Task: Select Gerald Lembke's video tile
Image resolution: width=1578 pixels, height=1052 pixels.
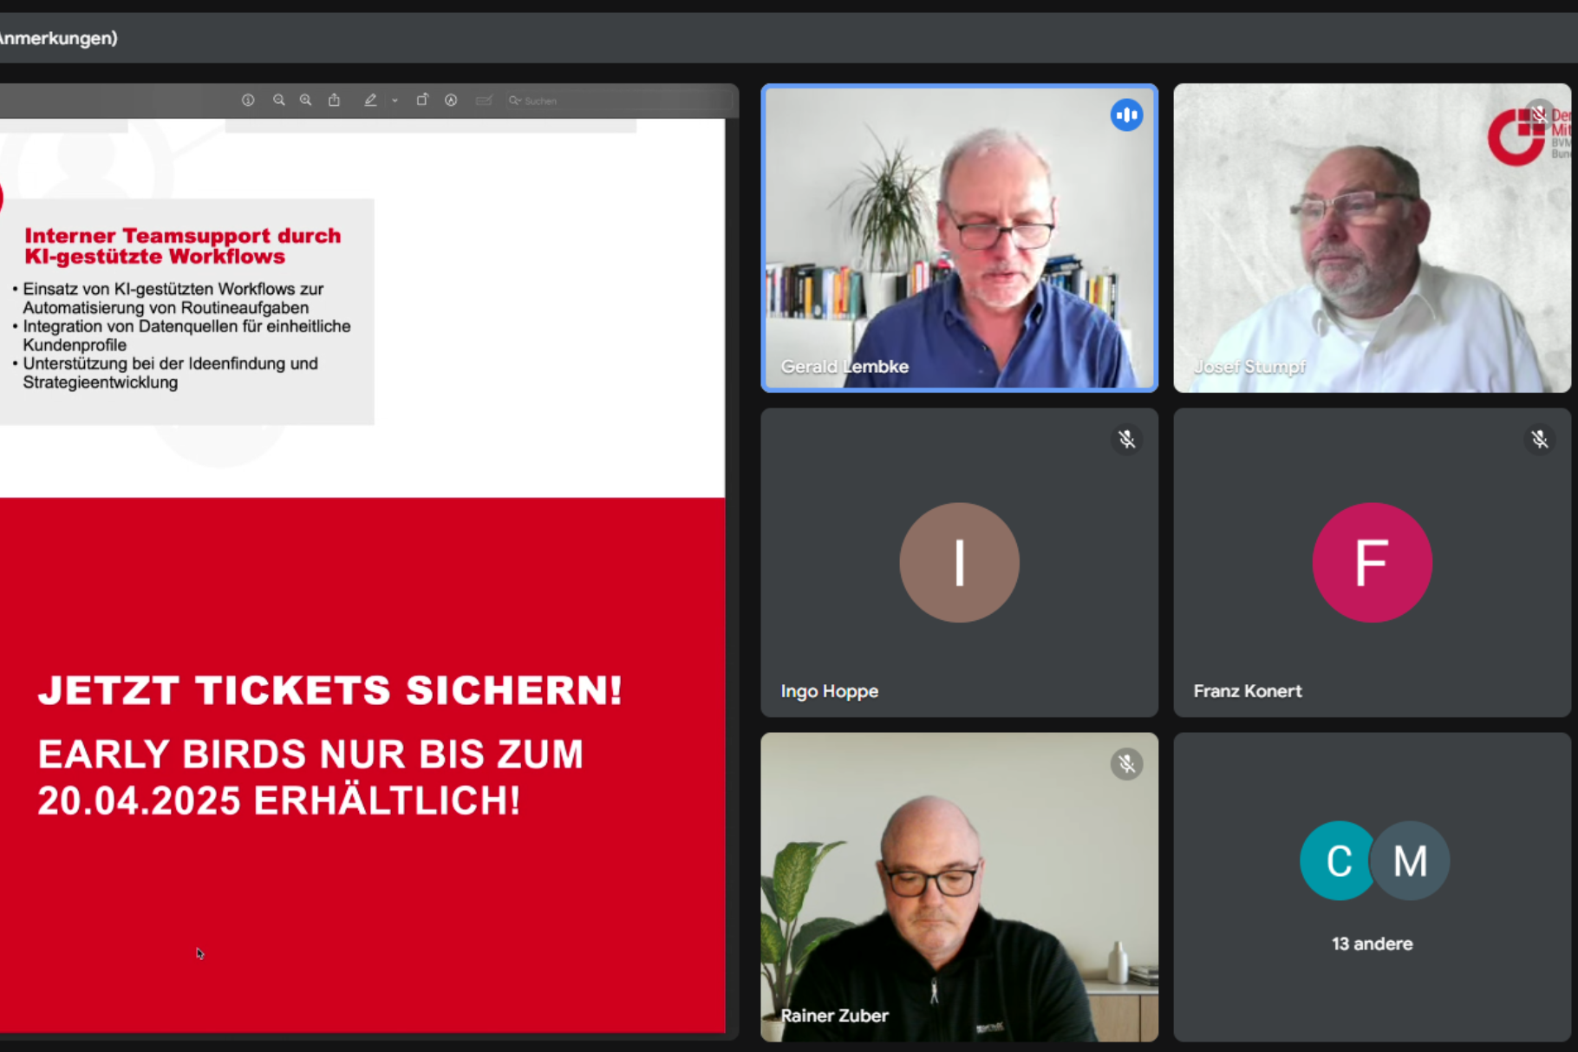Action: [x=959, y=238]
